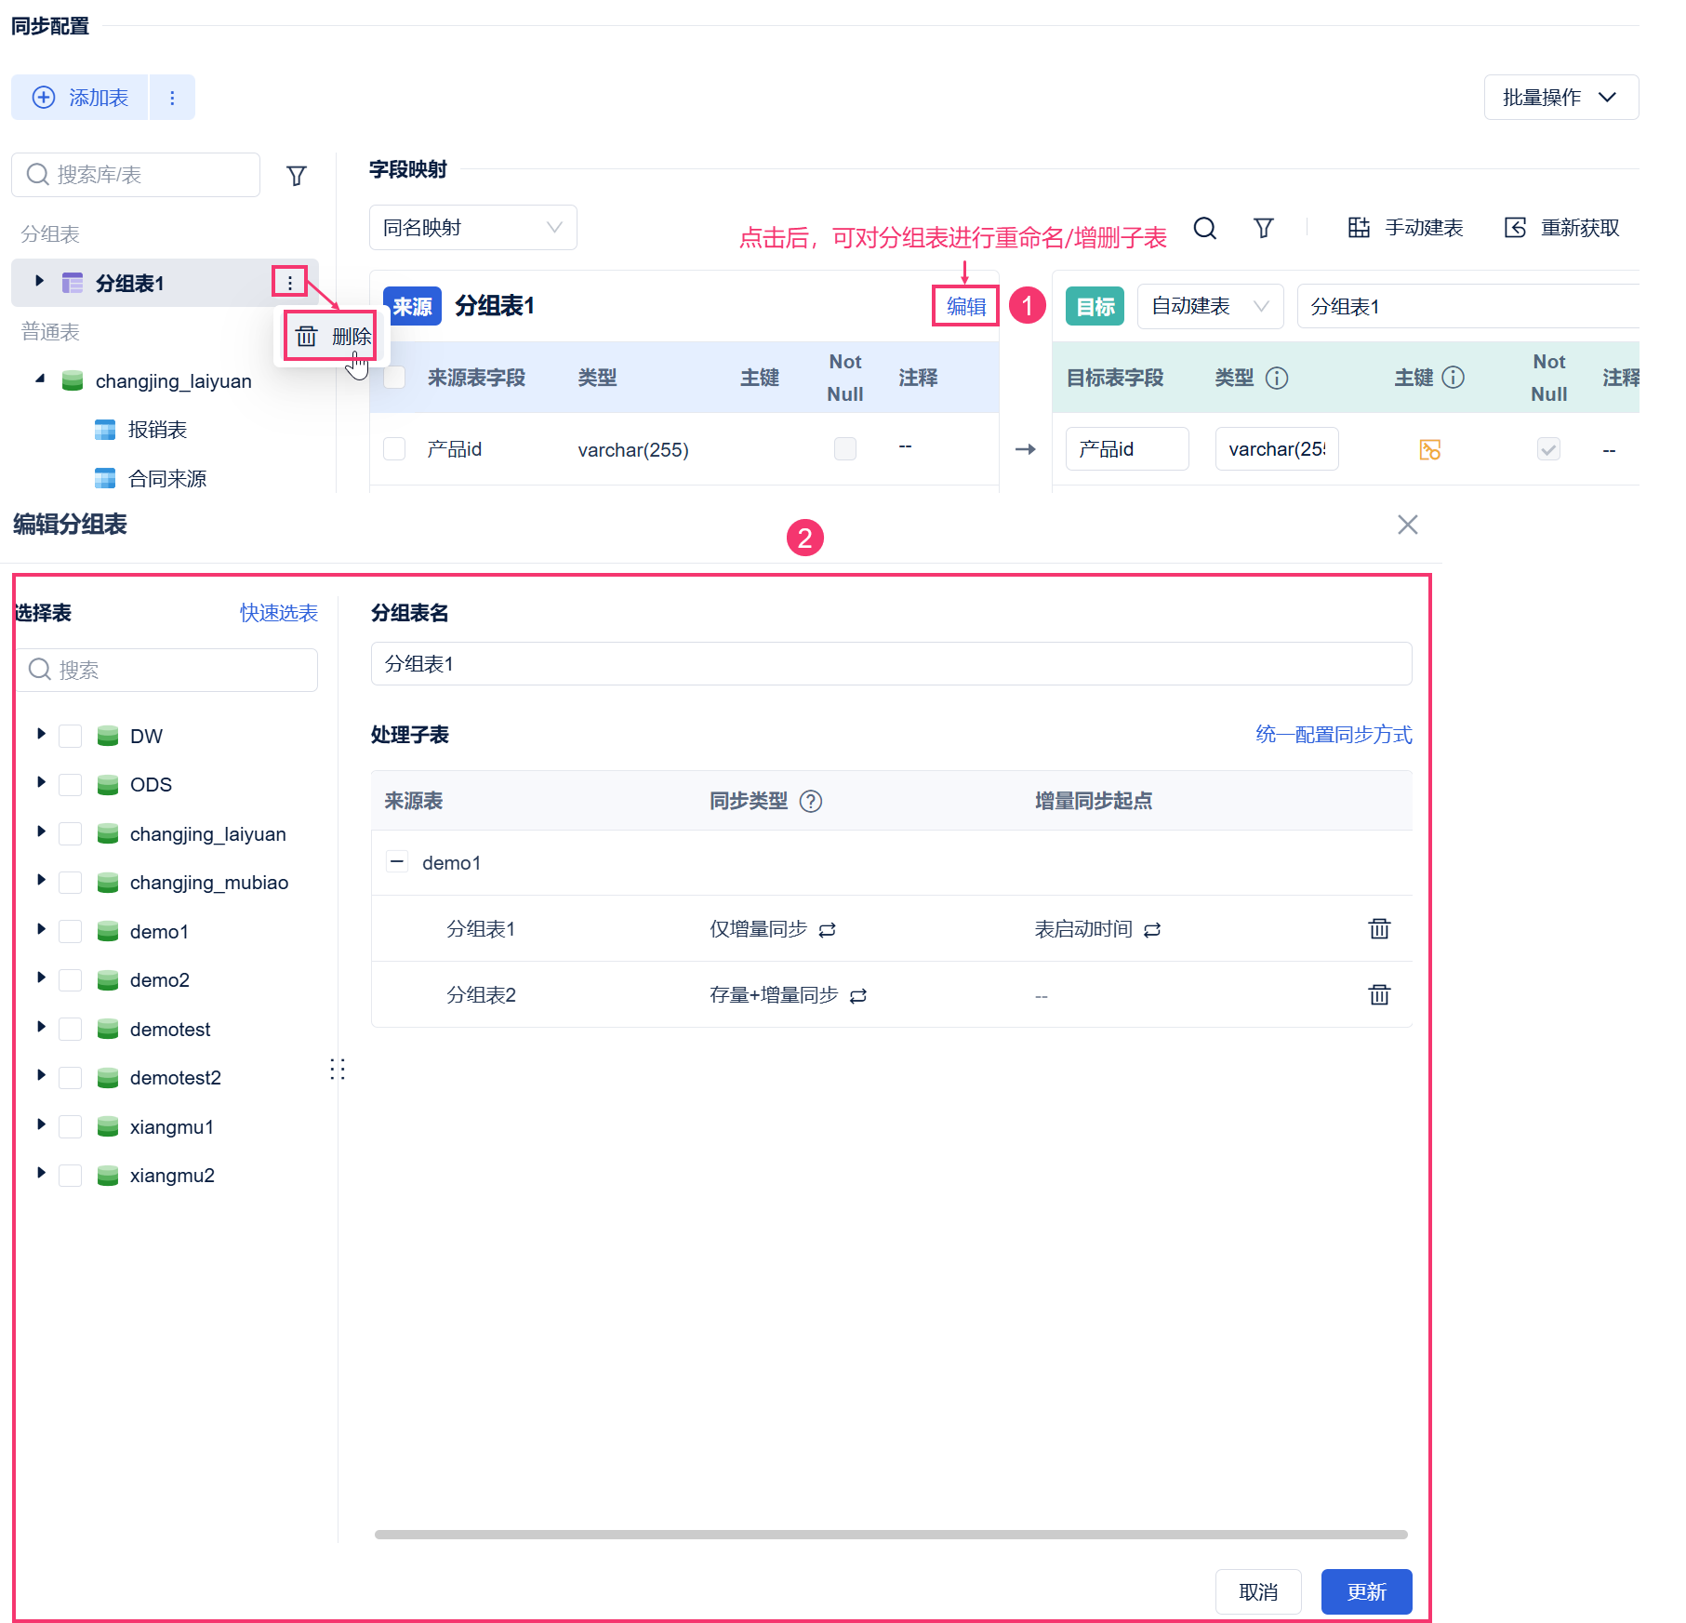Collapse the demo1 group in 处理子表
Viewport: 1686px width, 1623px height.
click(397, 862)
